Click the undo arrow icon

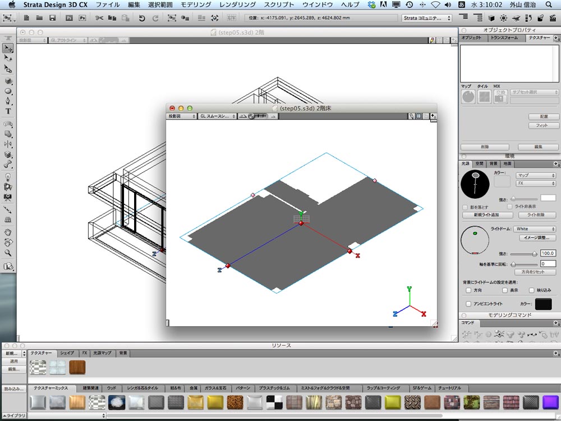(142, 18)
